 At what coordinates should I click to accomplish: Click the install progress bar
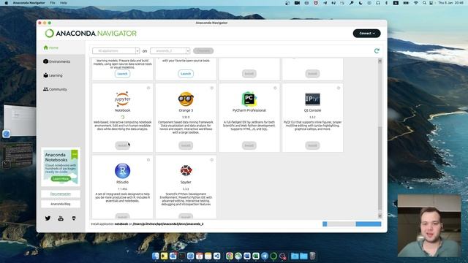click(352, 224)
